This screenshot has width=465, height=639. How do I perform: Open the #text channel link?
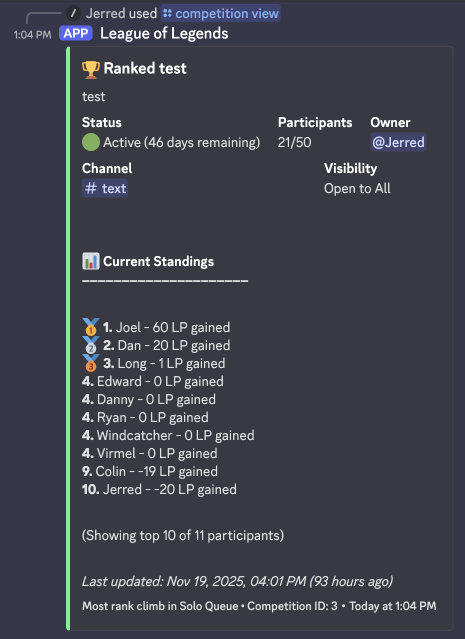click(x=104, y=188)
